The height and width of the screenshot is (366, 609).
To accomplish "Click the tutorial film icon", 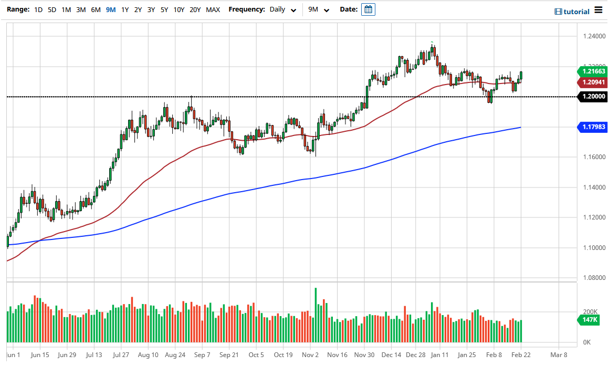I will pyautogui.click(x=558, y=11).
